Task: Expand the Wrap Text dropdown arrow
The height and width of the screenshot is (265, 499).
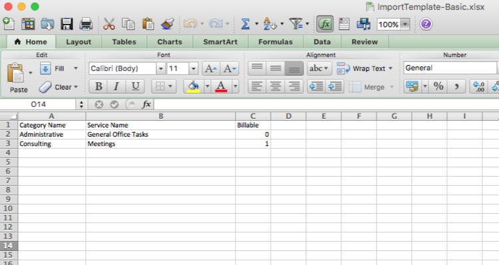Action: pyautogui.click(x=391, y=68)
